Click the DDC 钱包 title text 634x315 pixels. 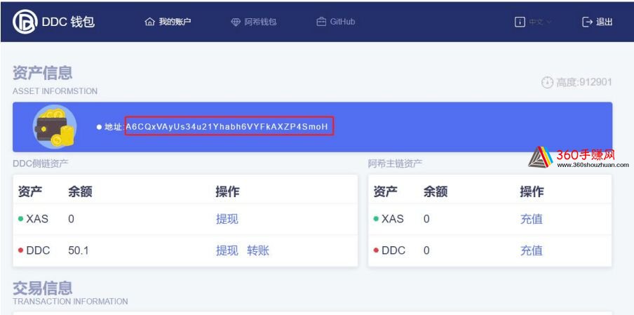tap(68, 22)
